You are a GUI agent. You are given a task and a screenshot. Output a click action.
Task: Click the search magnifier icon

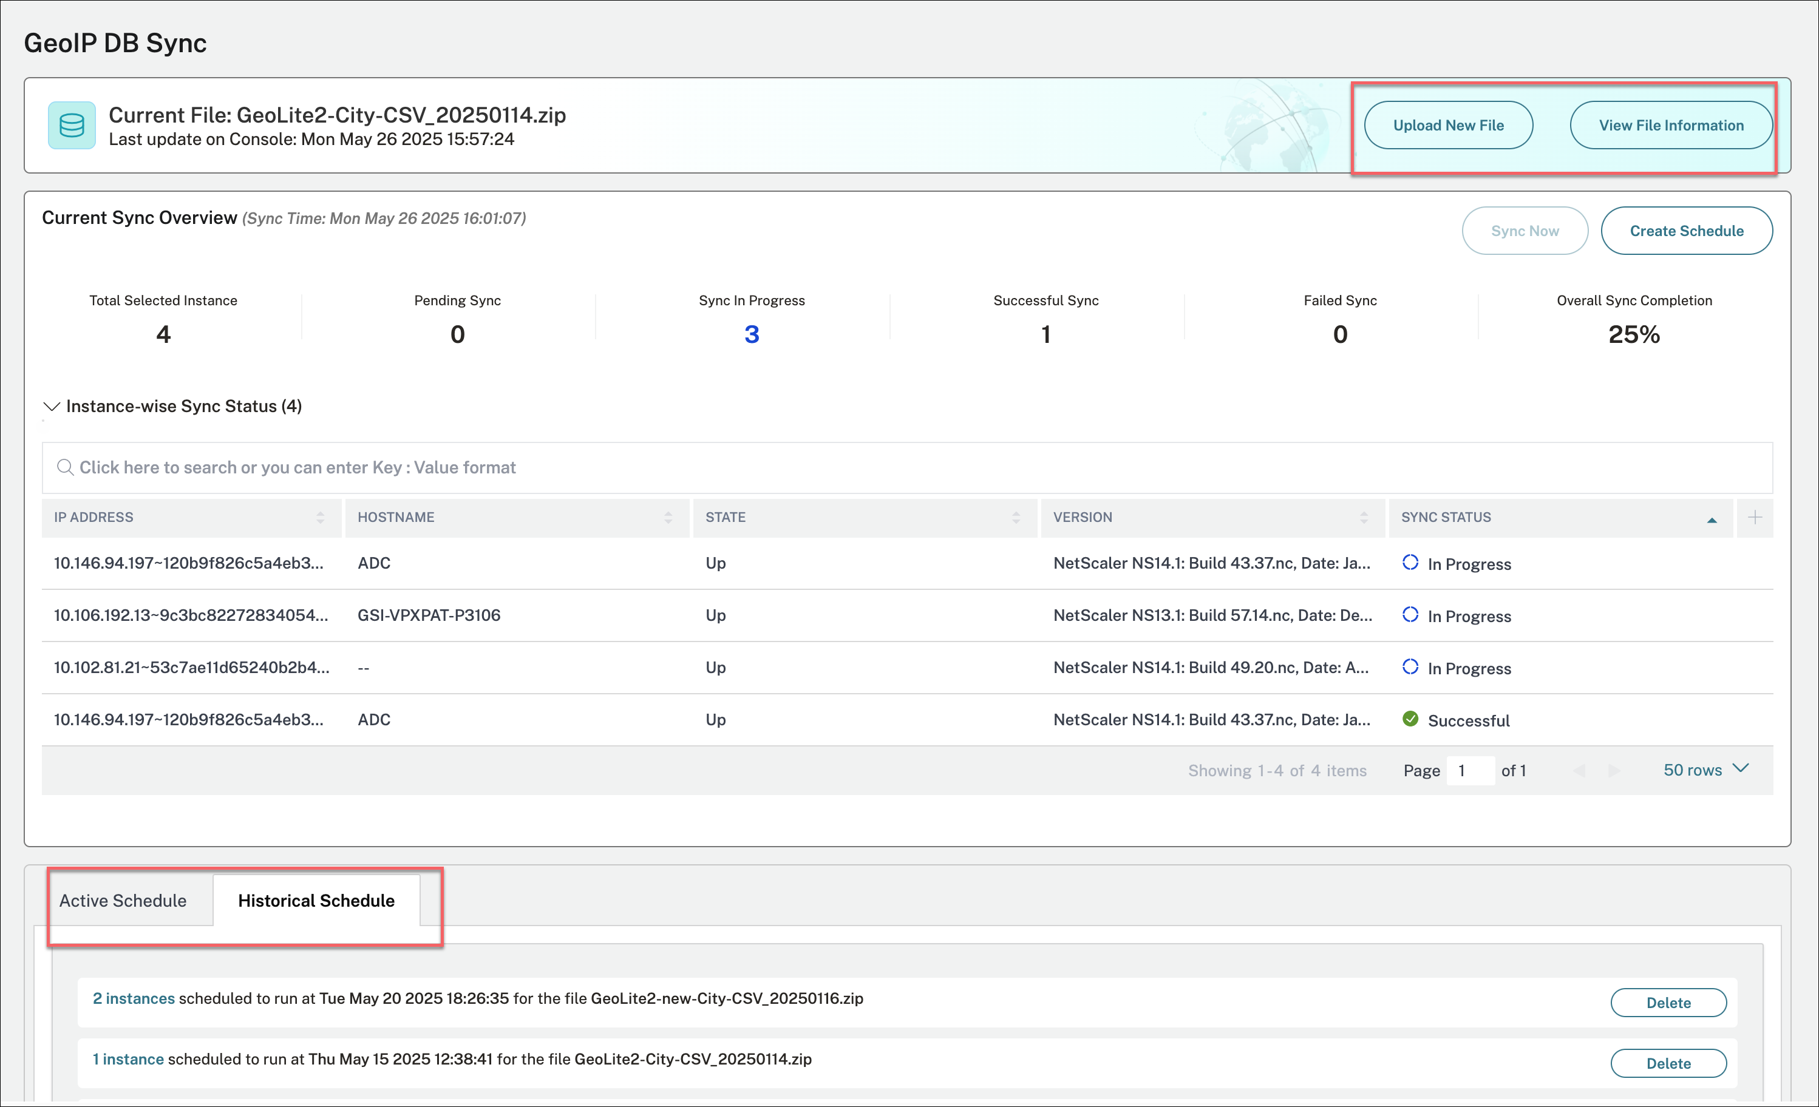click(65, 467)
